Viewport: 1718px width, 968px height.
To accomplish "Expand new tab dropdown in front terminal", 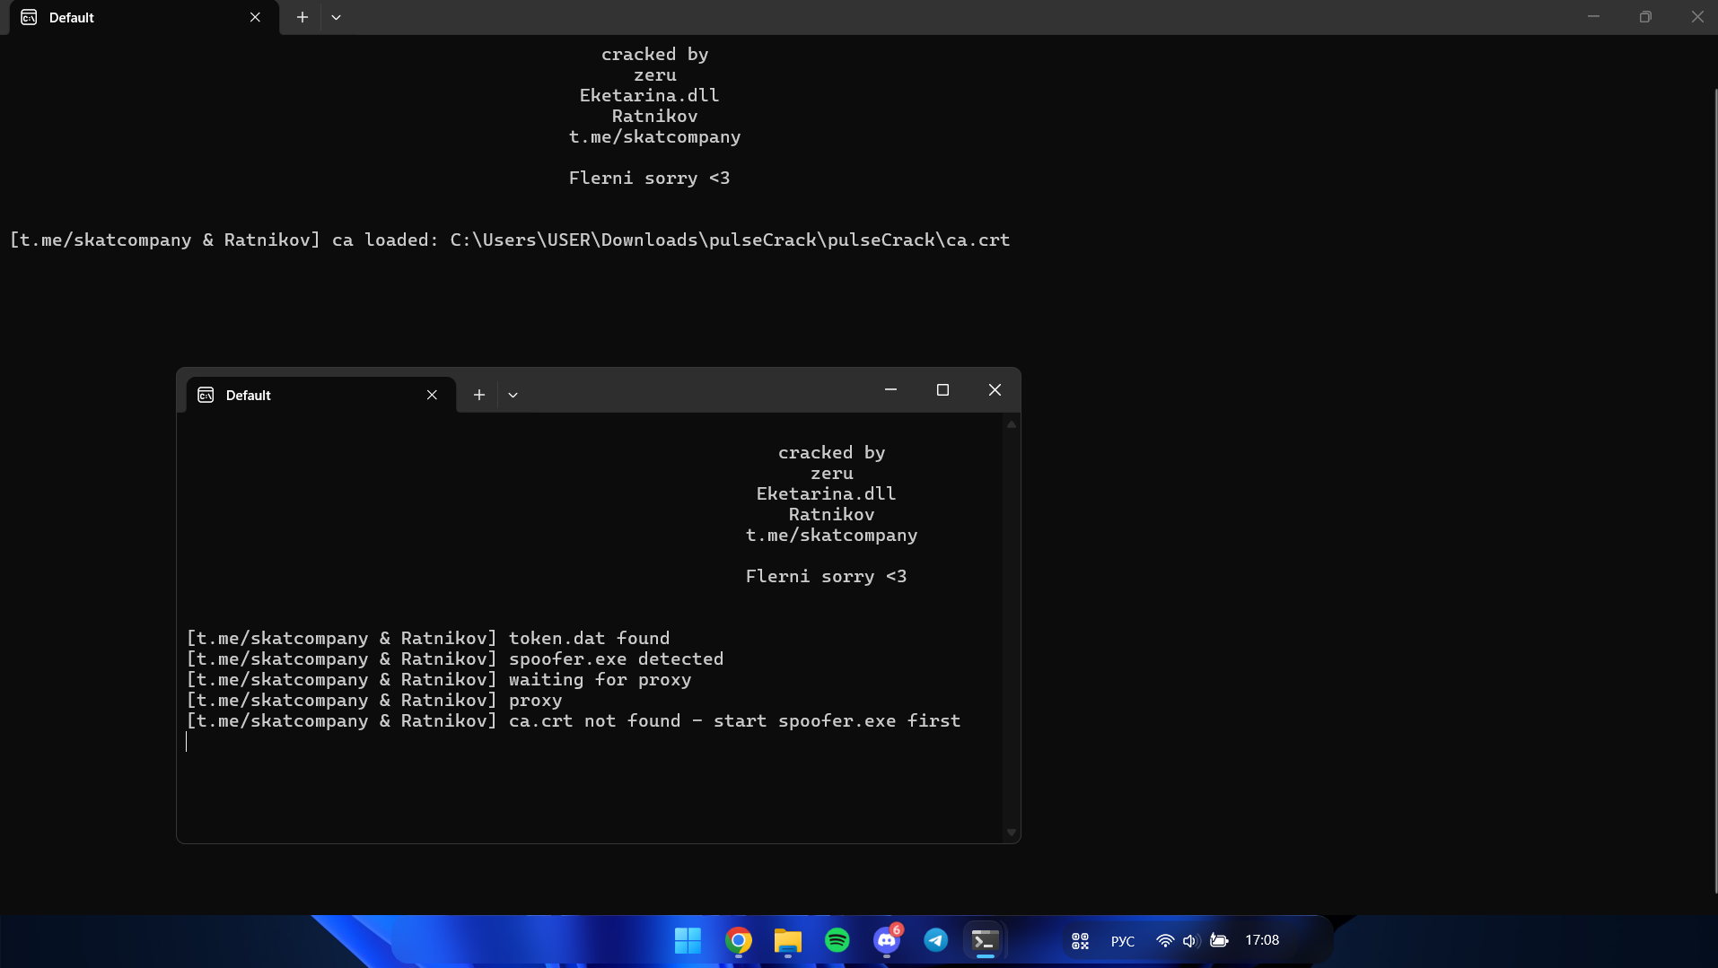I will tap(513, 396).
